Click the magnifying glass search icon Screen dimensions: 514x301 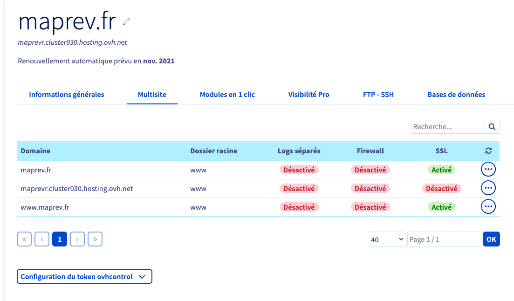pos(492,126)
